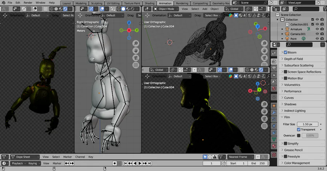Jump to the end frame button
Screen dimensions: 327x171
[x=150, y=163]
